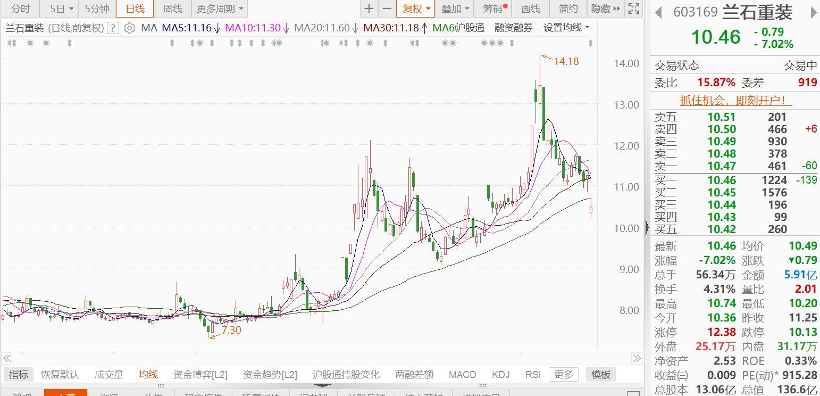Image resolution: width=820 pixels, height=396 pixels.
Task: Enable the 融资融券 data overlay
Action: (x=513, y=28)
